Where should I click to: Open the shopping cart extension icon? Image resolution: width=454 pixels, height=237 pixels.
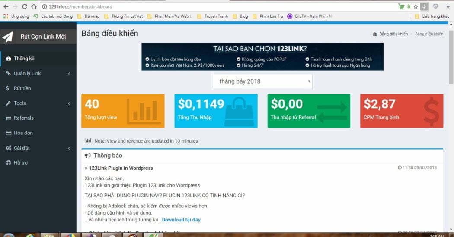[x=401, y=6]
